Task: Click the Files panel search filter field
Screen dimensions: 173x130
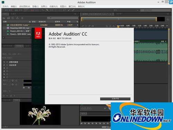Action: (63, 18)
